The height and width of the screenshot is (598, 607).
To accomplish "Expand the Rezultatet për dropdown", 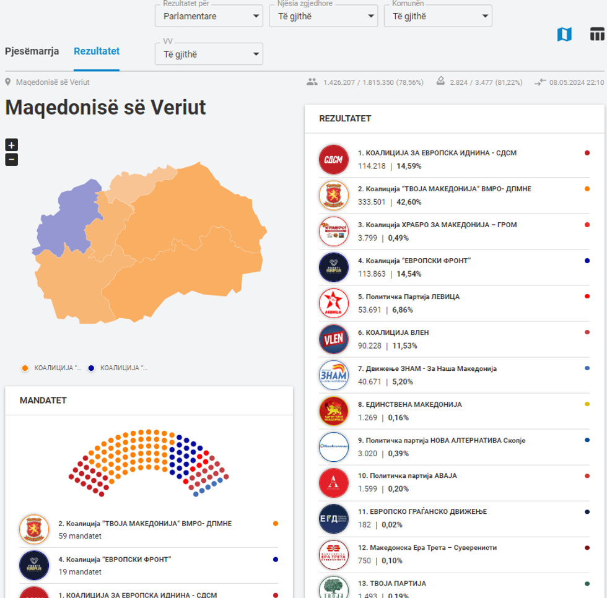I will click(209, 16).
